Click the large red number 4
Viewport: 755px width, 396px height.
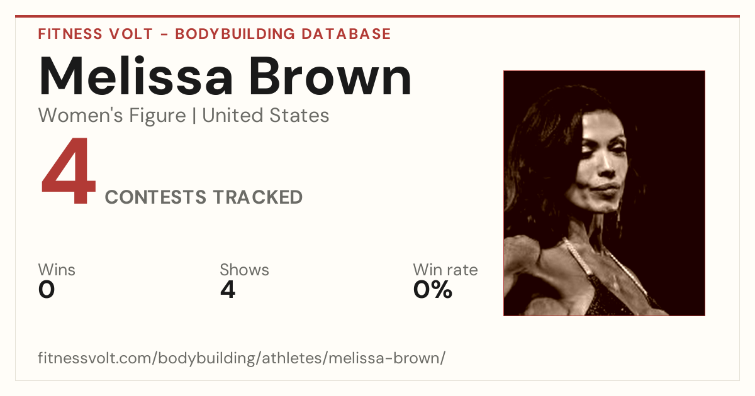point(69,172)
